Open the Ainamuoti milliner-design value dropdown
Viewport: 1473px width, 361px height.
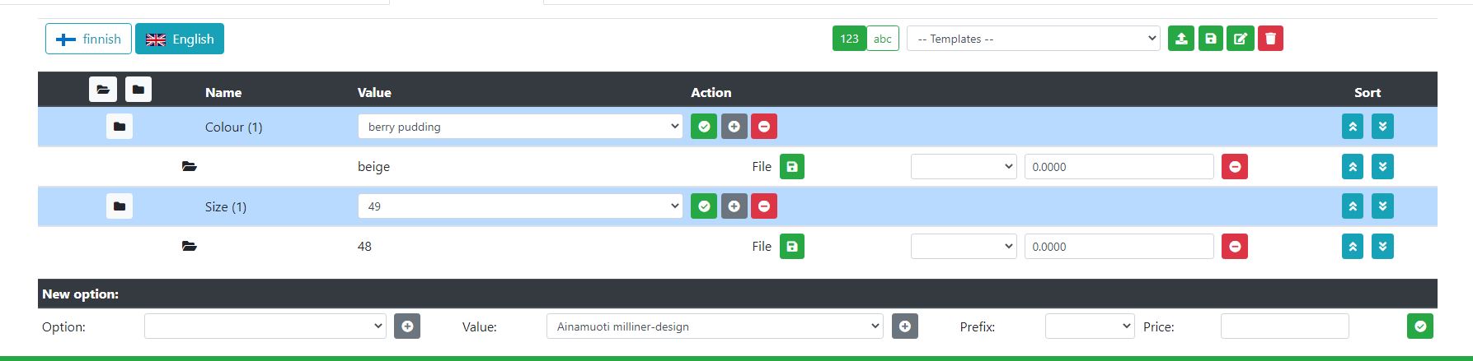coord(715,326)
